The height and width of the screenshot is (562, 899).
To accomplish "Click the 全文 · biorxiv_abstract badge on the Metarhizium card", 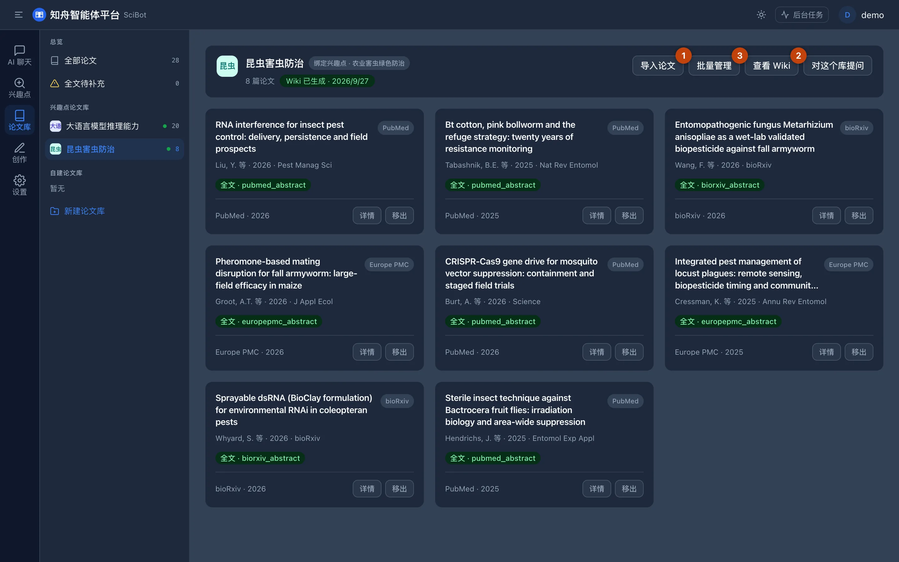I will click(x=719, y=185).
